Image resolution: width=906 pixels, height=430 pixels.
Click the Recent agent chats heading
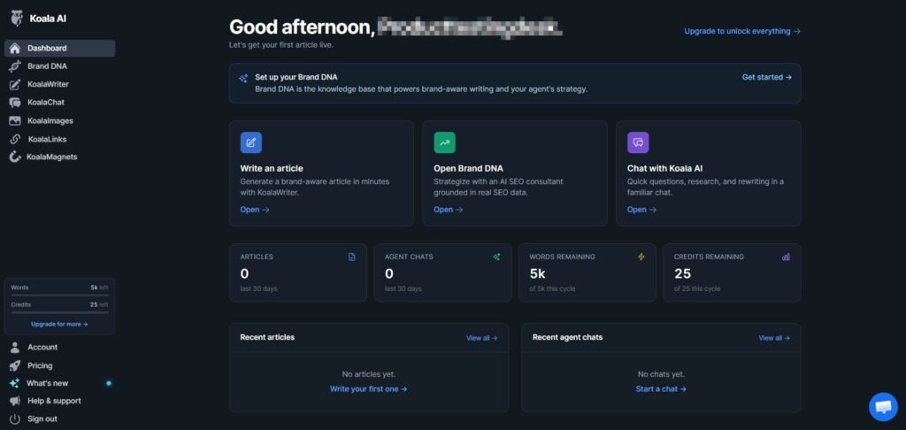click(x=567, y=337)
